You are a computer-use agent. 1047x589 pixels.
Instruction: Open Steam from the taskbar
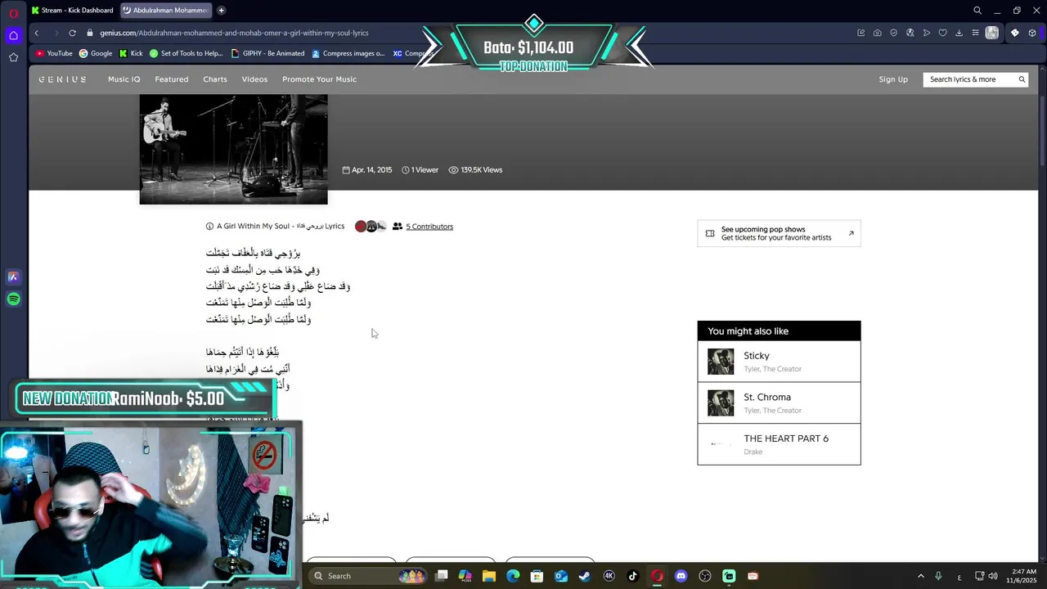tap(584, 576)
